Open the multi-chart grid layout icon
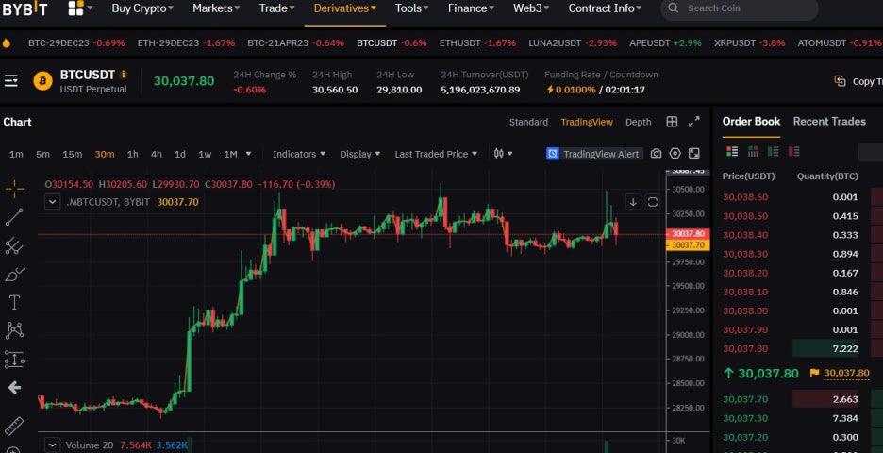883x453 pixels. pos(672,122)
